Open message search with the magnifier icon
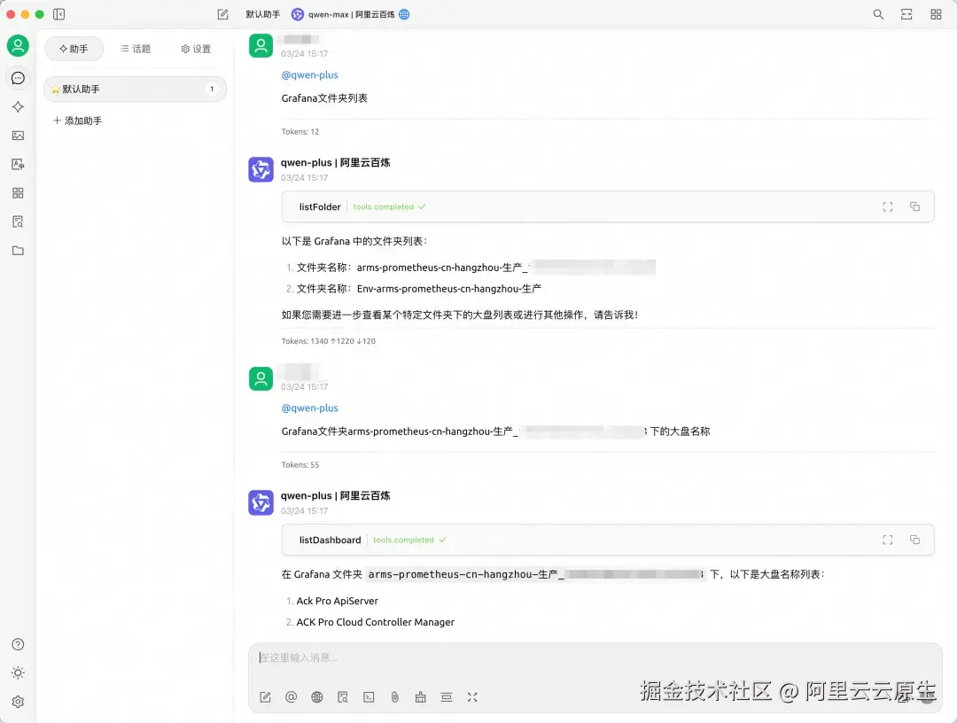 (878, 14)
